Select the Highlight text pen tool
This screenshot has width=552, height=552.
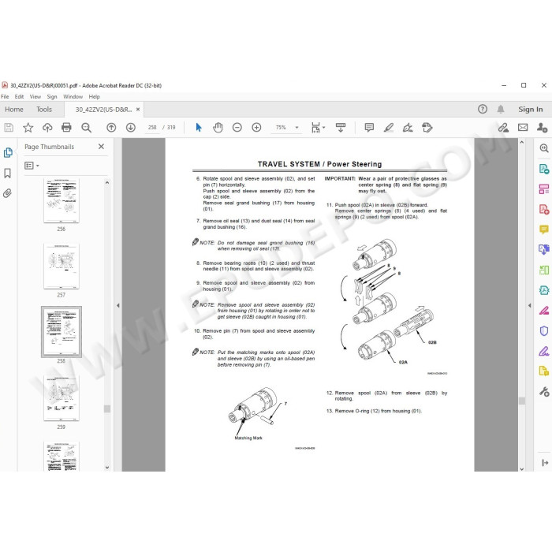pyautogui.click(x=388, y=128)
